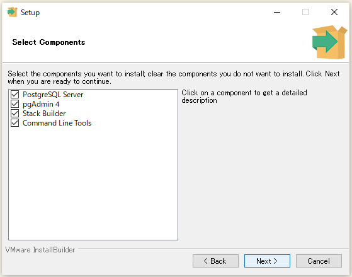352x277 pixels.
Task: Go back with the Back button
Action: coord(215,261)
